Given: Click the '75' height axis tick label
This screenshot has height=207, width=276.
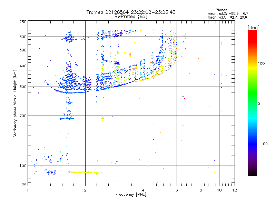Looking at the screenshot, I should pyautogui.click(x=24, y=185).
